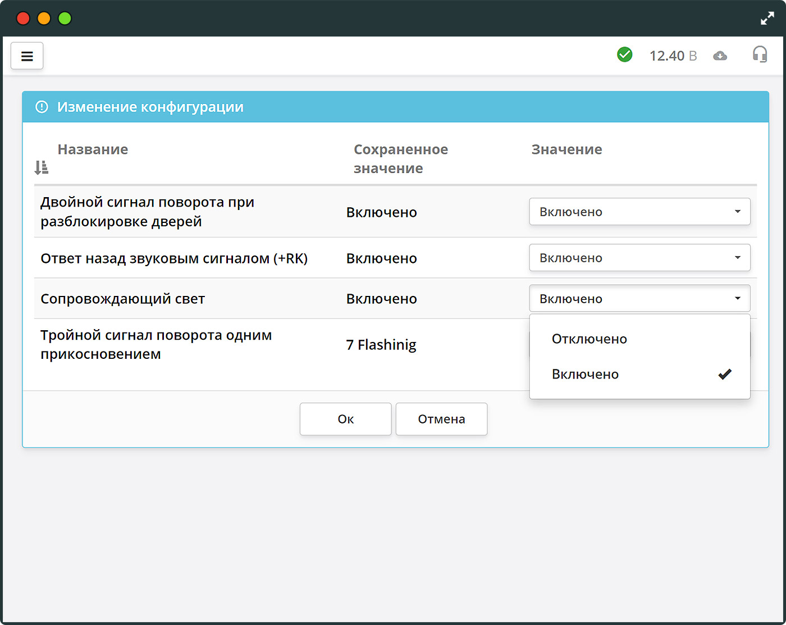Click the green connection status checkmark
Viewport: 786px width, 625px height.
pos(624,54)
